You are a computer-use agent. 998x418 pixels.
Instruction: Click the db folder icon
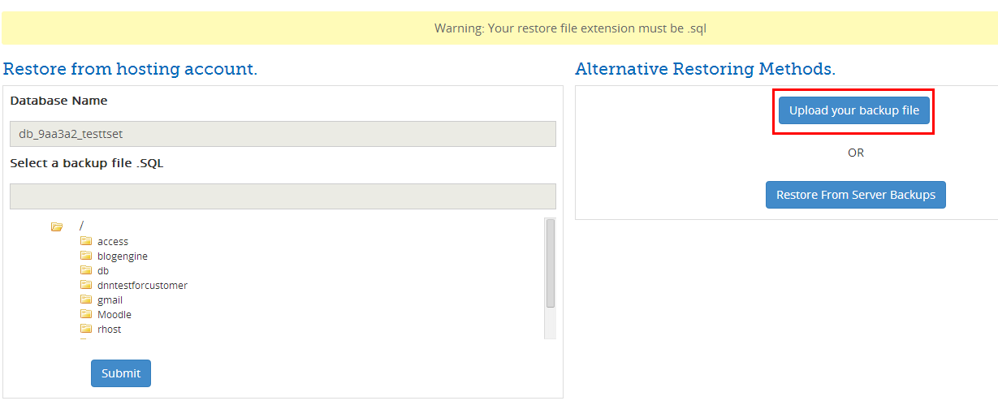pos(86,270)
